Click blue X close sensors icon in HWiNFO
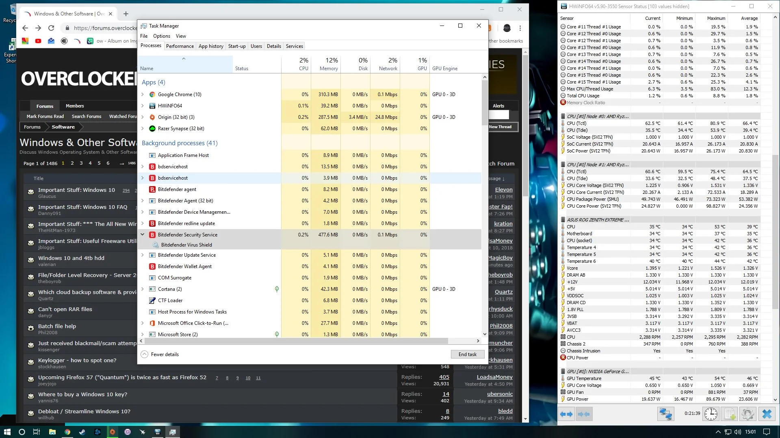The height and width of the screenshot is (438, 780). pyautogui.click(x=767, y=414)
